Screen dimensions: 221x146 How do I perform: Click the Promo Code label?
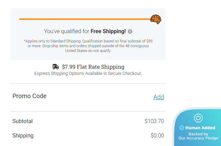tap(29, 96)
